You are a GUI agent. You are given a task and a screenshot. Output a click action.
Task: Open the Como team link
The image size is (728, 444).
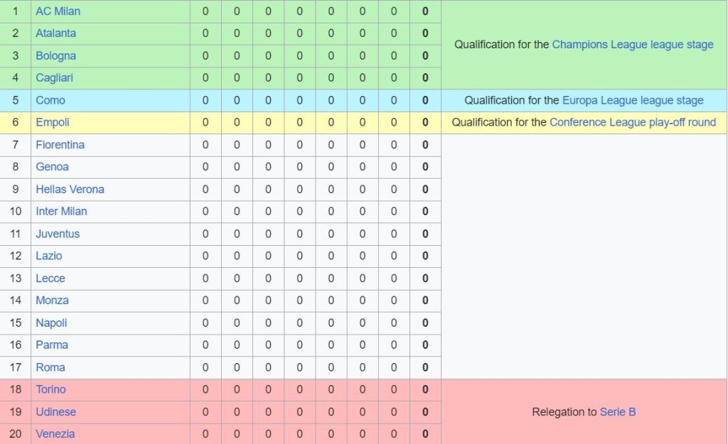click(50, 100)
